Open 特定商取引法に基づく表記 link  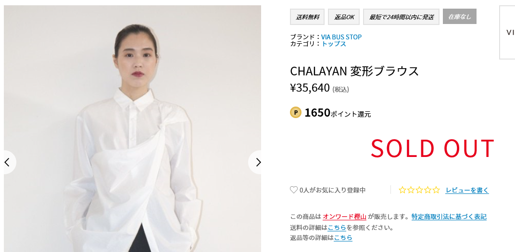tap(449, 216)
